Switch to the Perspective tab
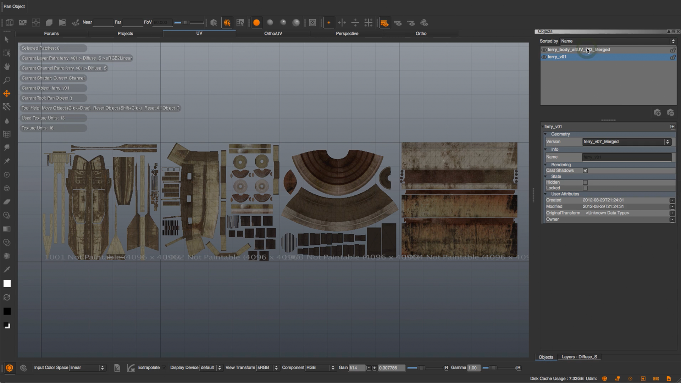 coord(347,34)
